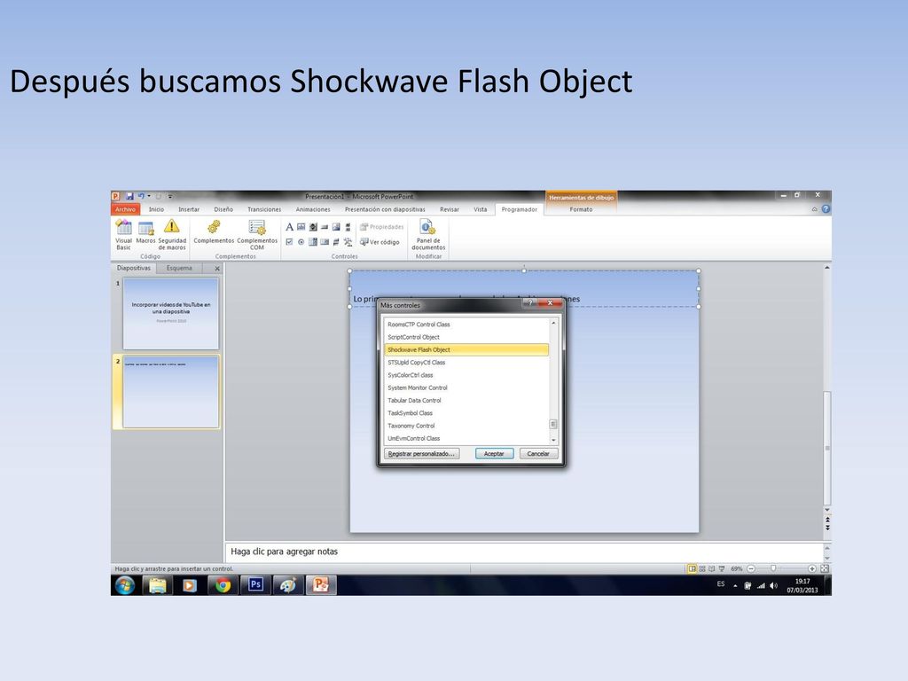908x681 pixels.
Task: Select the Diapositivas pane tab
Action: click(x=134, y=268)
